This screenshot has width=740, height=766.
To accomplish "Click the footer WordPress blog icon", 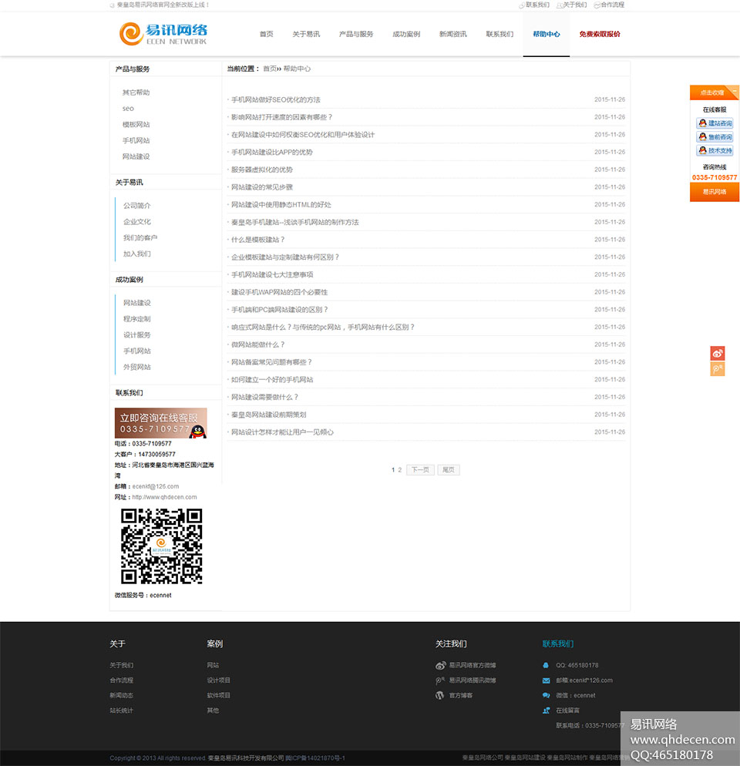I will 439,695.
